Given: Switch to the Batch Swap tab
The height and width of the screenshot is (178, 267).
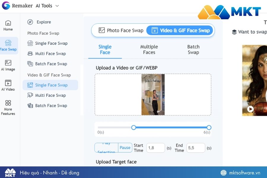Looking at the screenshot, I should pyautogui.click(x=193, y=50).
